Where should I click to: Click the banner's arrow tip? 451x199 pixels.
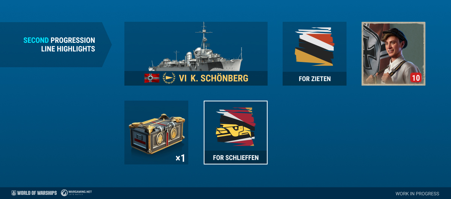coord(107,45)
